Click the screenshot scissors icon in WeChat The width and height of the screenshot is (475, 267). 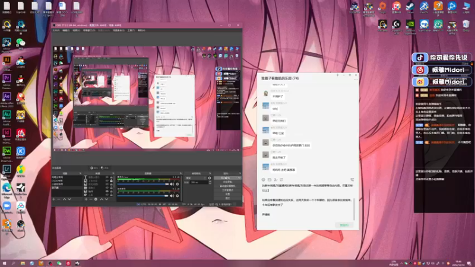(x=275, y=180)
